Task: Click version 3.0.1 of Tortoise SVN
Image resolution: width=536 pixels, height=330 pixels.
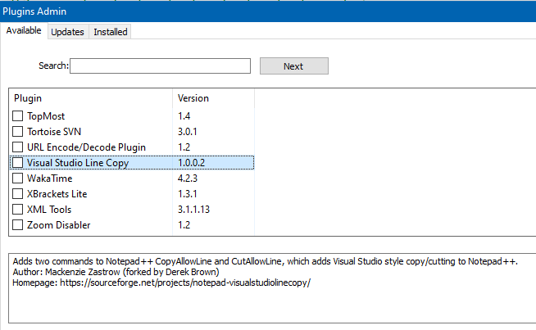Action: point(188,132)
